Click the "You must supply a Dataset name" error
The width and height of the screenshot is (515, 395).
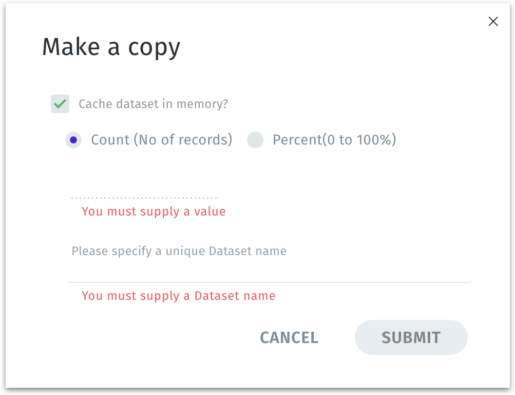coord(178,296)
